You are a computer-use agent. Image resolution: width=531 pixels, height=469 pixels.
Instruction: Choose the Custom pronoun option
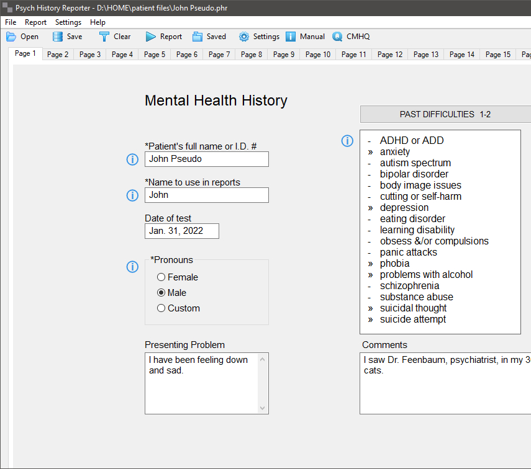tap(161, 308)
